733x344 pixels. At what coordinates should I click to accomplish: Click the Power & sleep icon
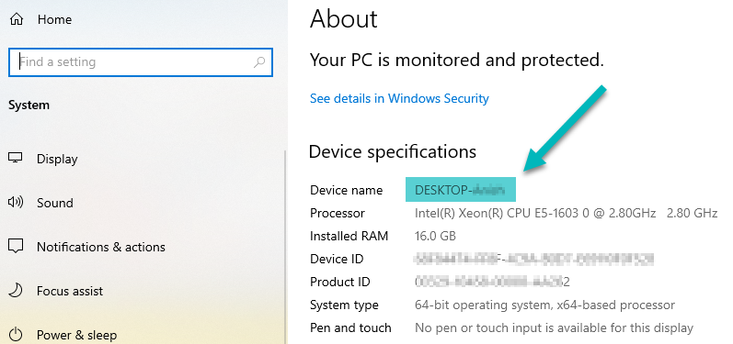(16, 335)
